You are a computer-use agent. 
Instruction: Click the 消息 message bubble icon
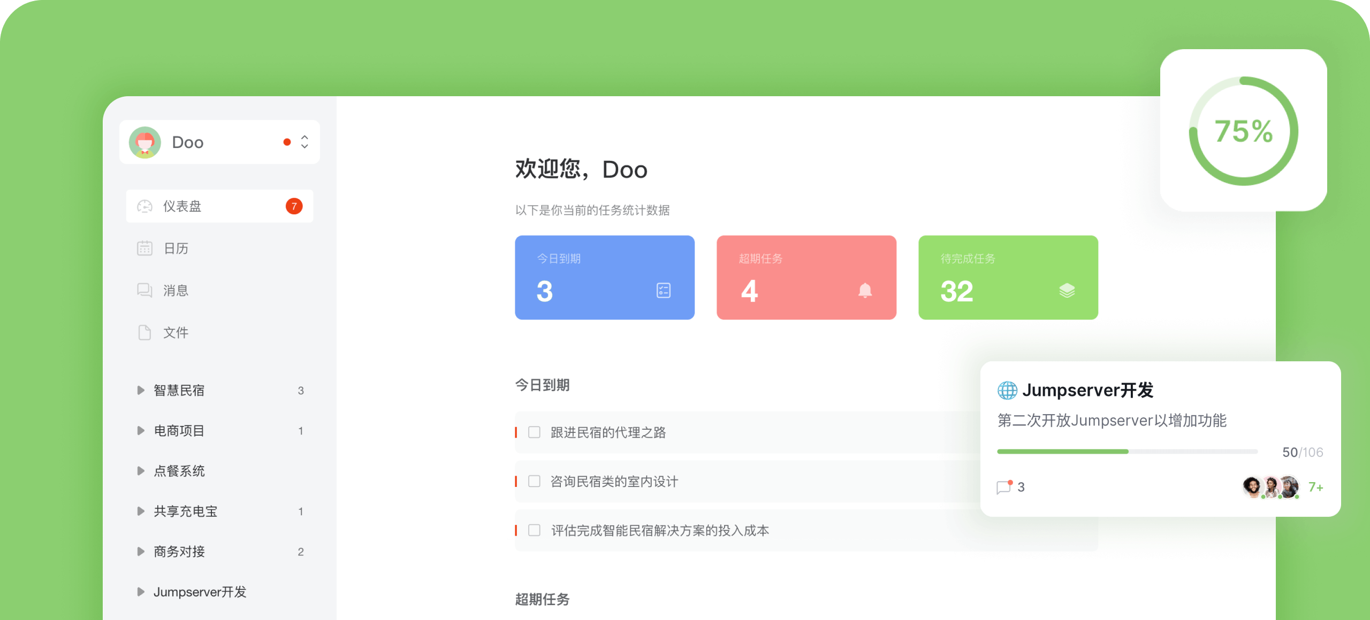tap(144, 290)
